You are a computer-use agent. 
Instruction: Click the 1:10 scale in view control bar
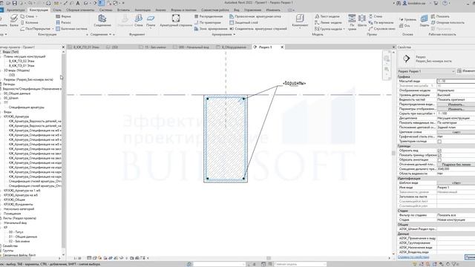point(77,258)
